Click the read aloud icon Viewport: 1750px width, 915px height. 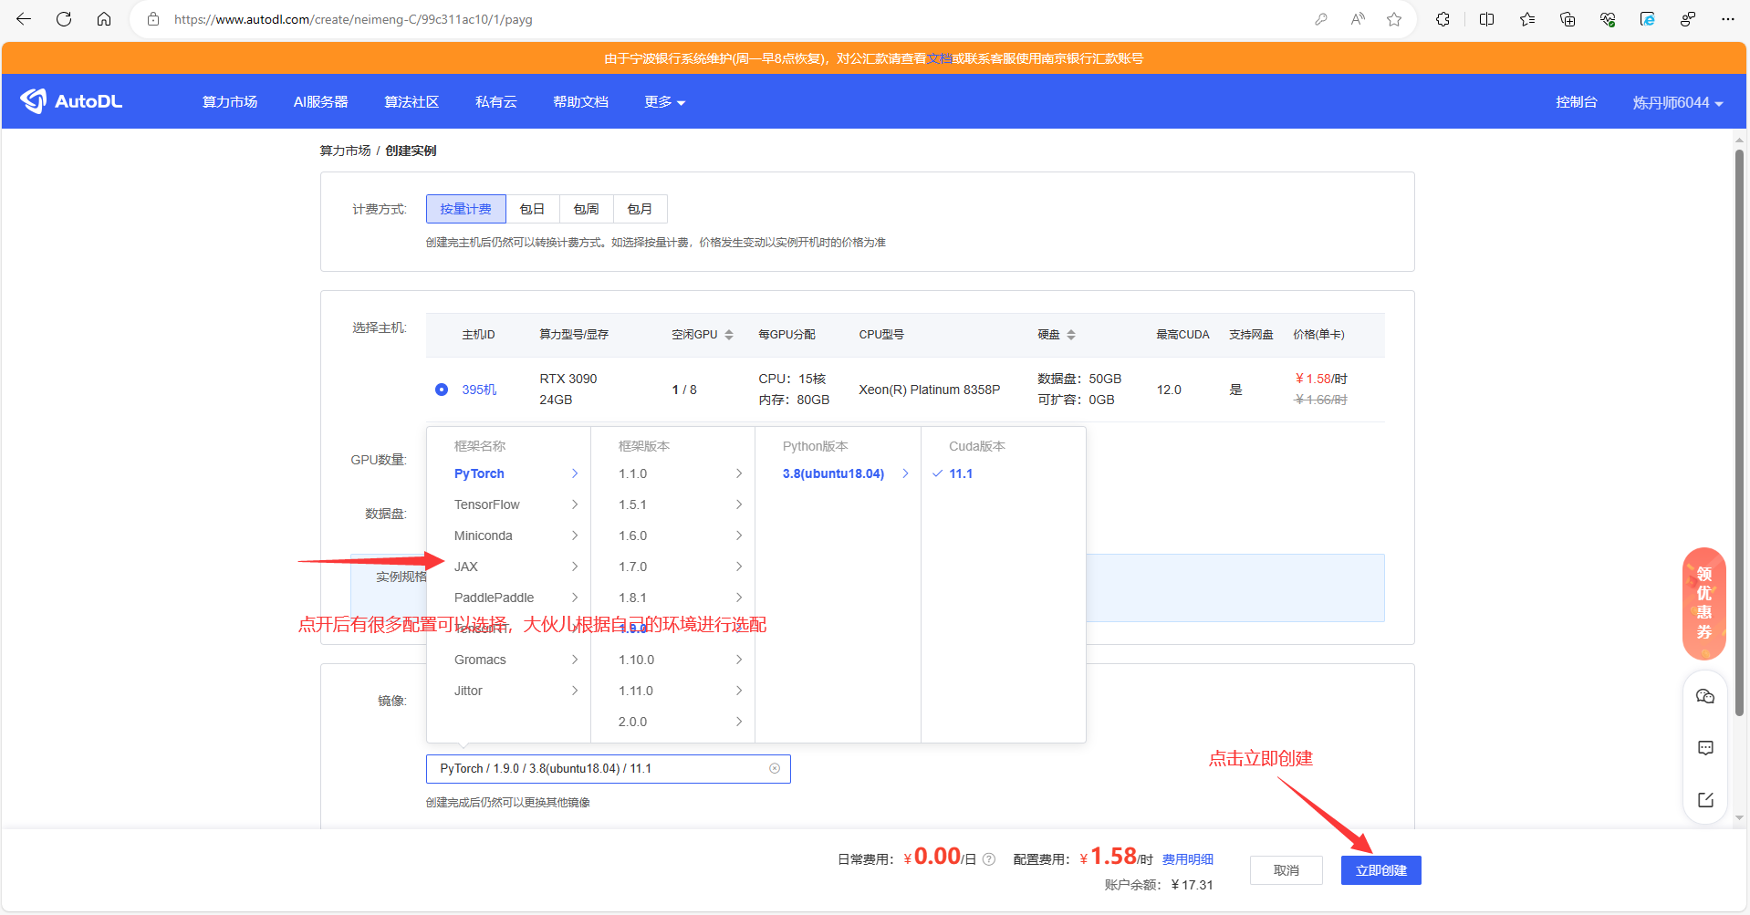tap(1358, 19)
